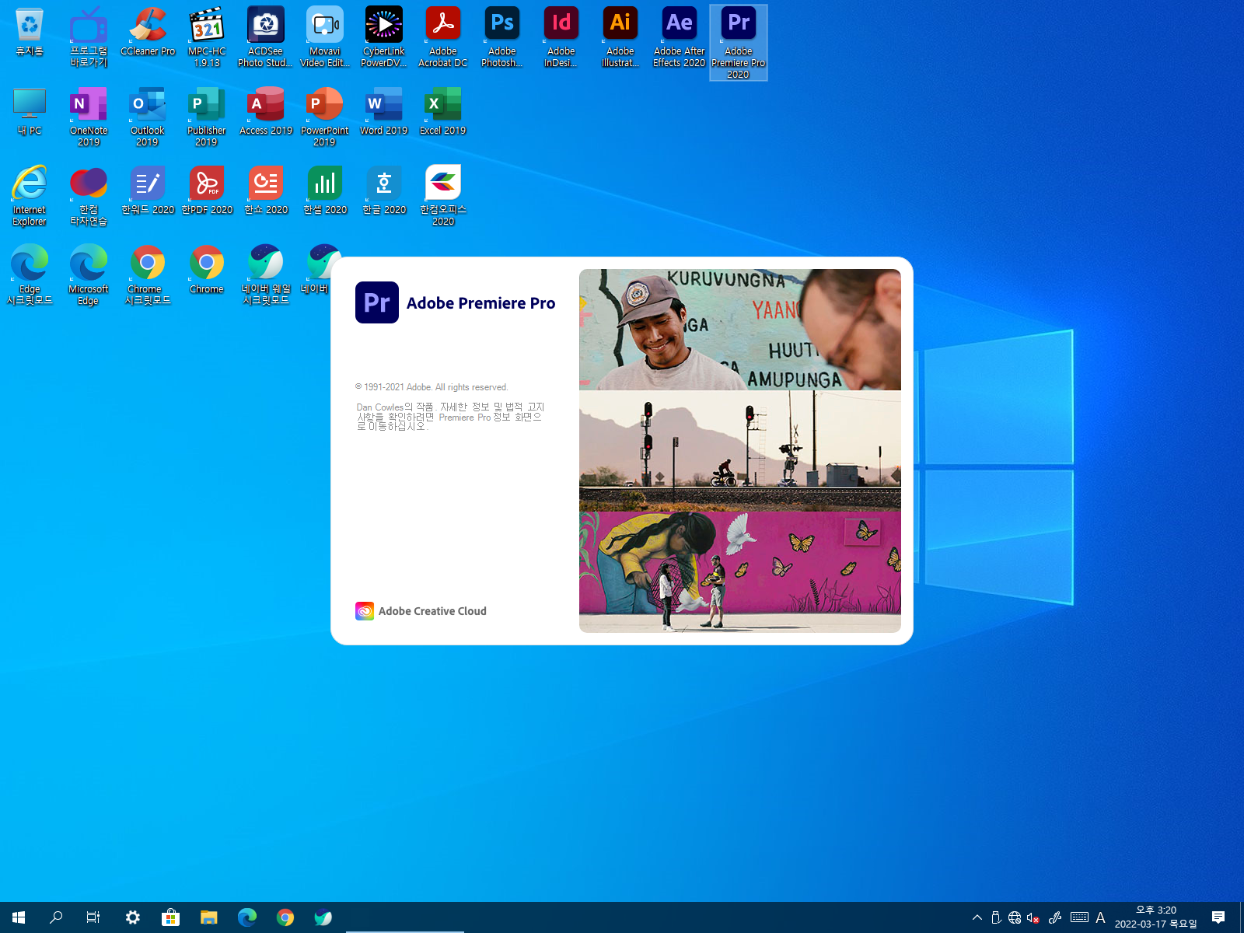Select the 한쇼 2020 icon
This screenshot has width=1244, height=933.
coord(266,190)
